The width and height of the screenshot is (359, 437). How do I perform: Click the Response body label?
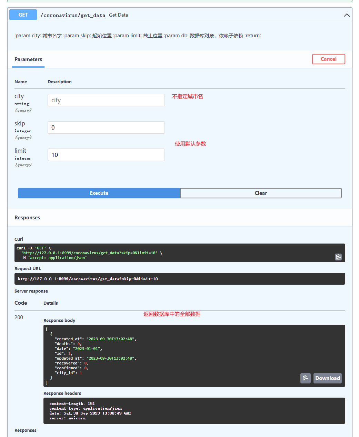coord(59,321)
